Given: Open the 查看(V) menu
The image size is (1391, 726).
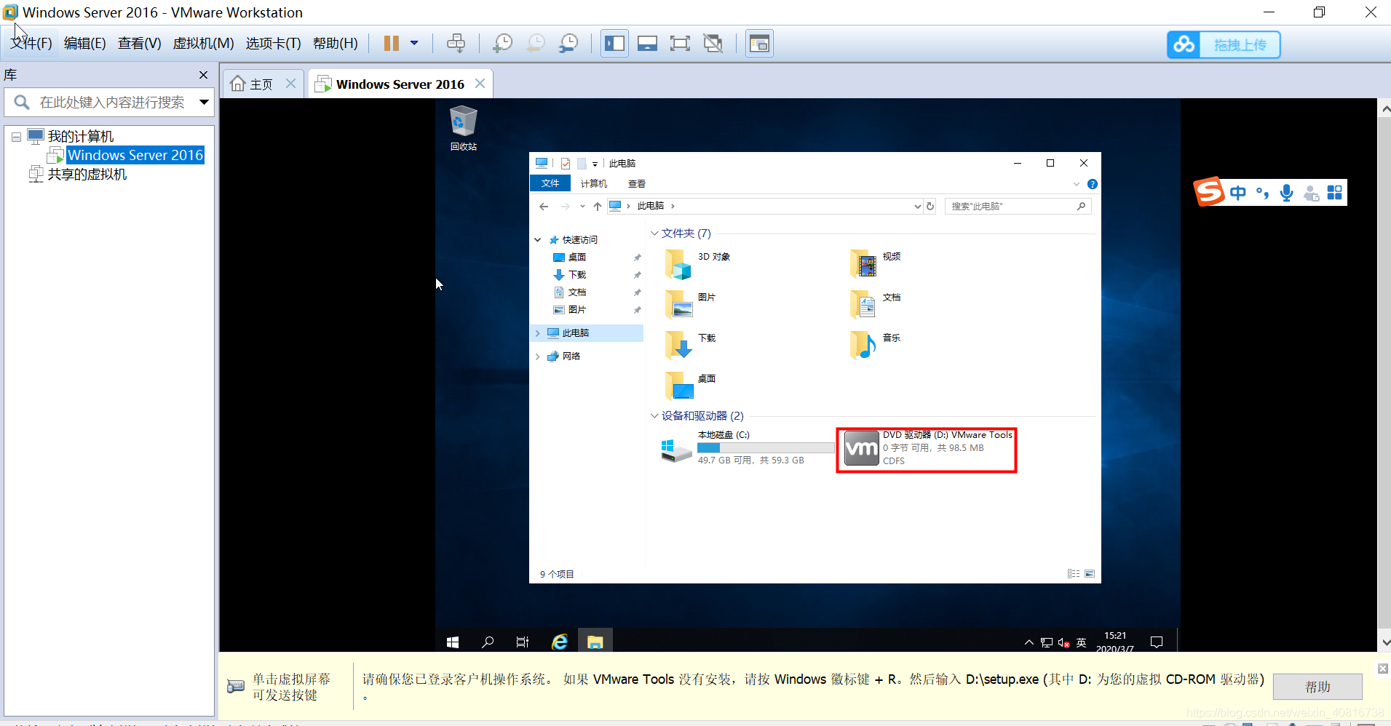Looking at the screenshot, I should click(x=139, y=44).
